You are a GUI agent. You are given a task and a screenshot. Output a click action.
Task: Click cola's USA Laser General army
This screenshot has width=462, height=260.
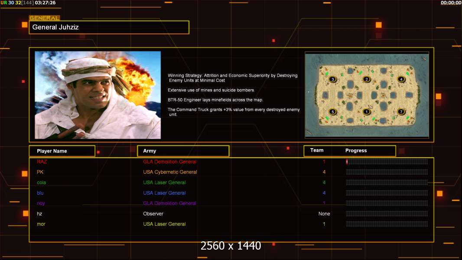[x=164, y=182]
